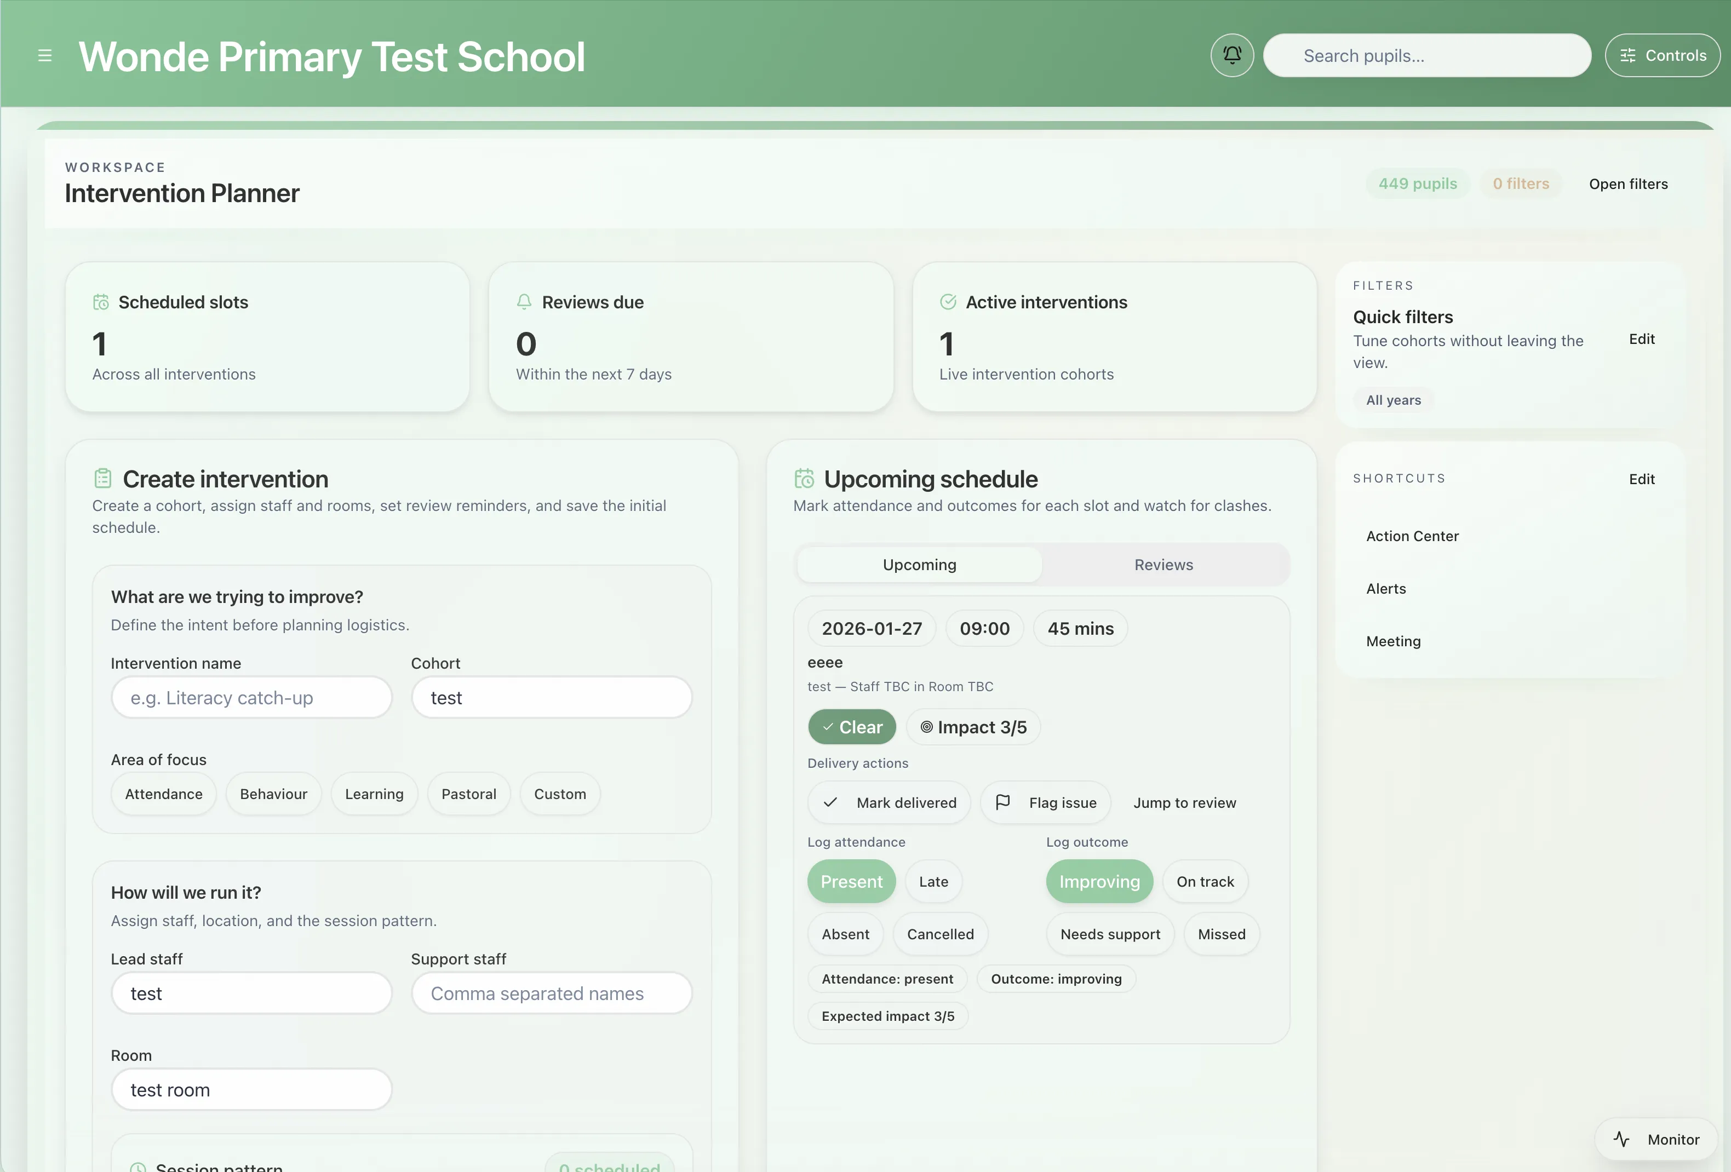Click the Flag issue flag icon
The width and height of the screenshot is (1731, 1172).
1002,802
